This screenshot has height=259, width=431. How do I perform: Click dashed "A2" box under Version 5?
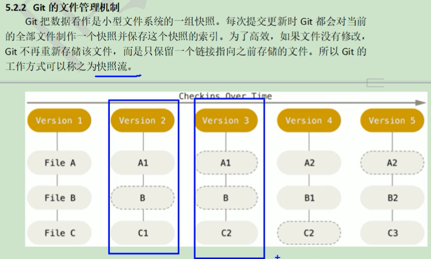pyautogui.click(x=392, y=163)
